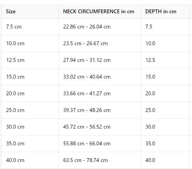Screen dimensions: 192x169
Task: Click the DEPTH in cm header
Action: pyautogui.click(x=165, y=12)
